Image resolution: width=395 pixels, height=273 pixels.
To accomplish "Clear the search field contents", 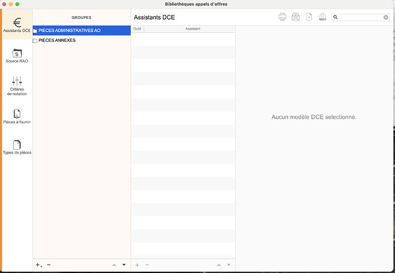I will click(386, 18).
